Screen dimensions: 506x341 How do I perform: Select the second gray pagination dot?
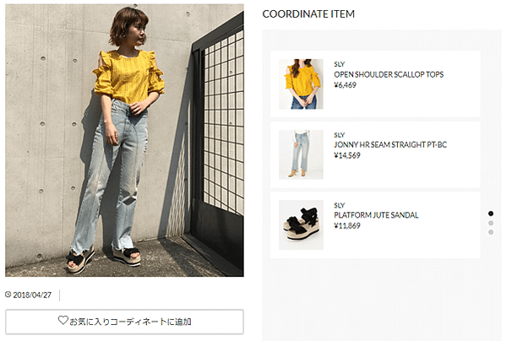[x=491, y=223]
